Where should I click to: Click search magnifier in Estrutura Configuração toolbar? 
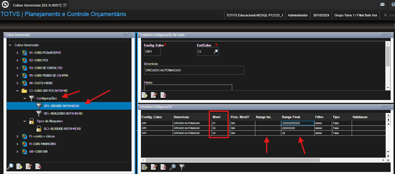pyautogui.click(x=173, y=167)
